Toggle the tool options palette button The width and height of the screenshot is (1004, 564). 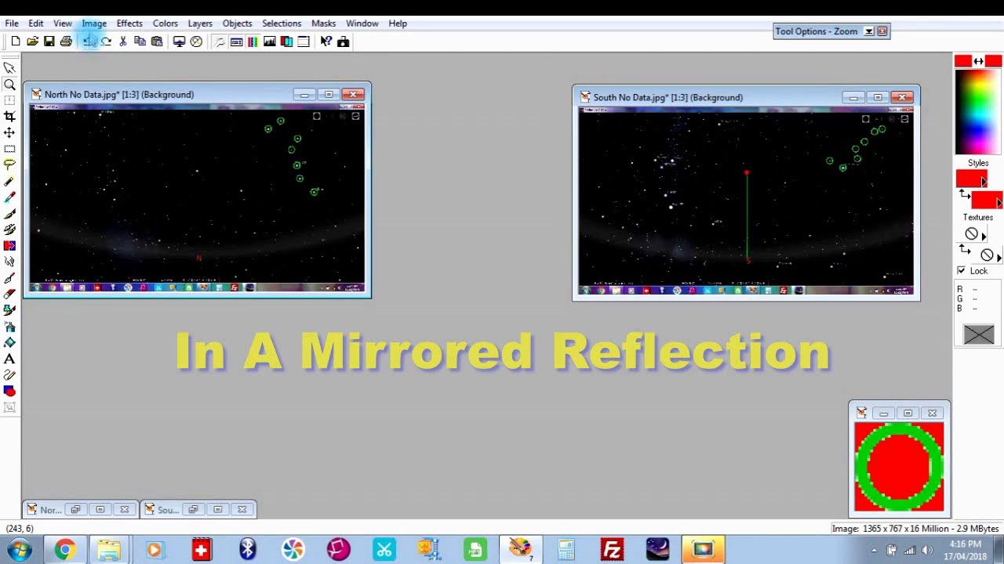pyautogui.click(x=236, y=42)
